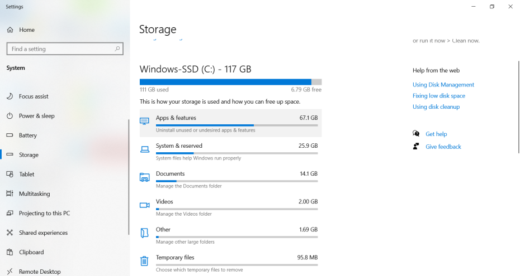Click the Give feedback link
The image size is (520, 276).
click(443, 147)
